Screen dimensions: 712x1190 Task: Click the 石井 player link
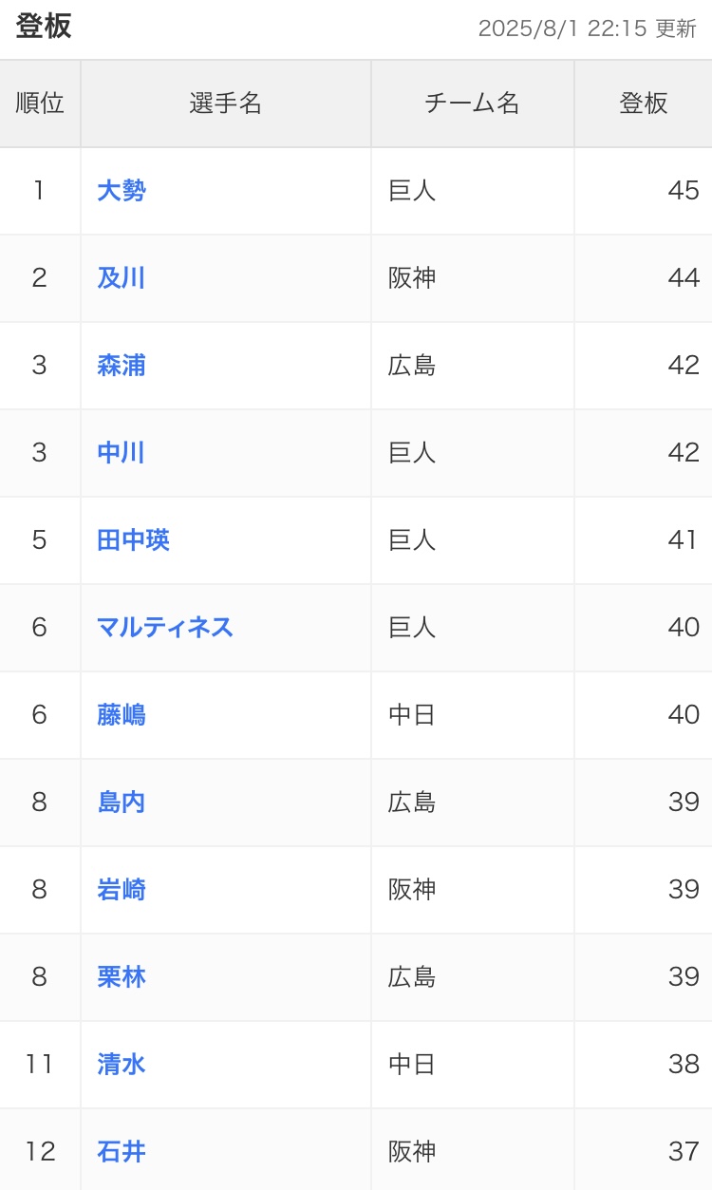click(x=122, y=1152)
